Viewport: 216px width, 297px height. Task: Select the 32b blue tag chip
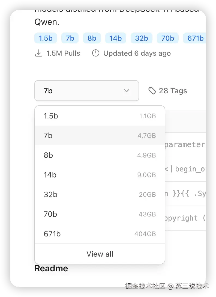pyautogui.click(x=142, y=38)
